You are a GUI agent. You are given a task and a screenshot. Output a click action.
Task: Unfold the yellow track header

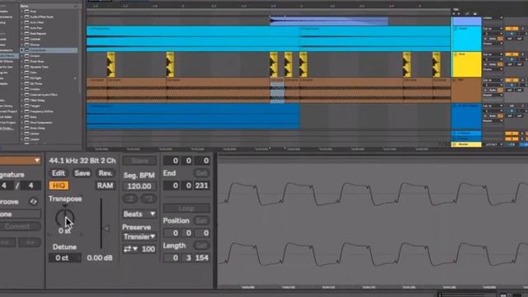coord(455,54)
